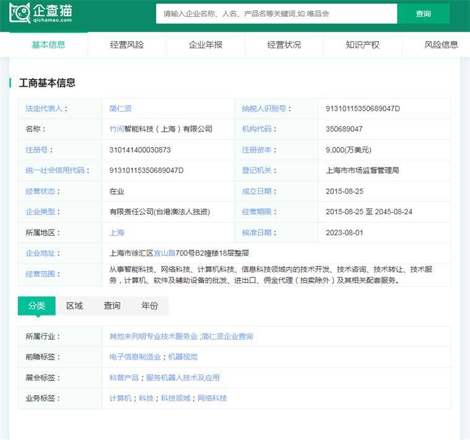Select registration number 310141400030873
The image size is (470, 440).
(140, 150)
